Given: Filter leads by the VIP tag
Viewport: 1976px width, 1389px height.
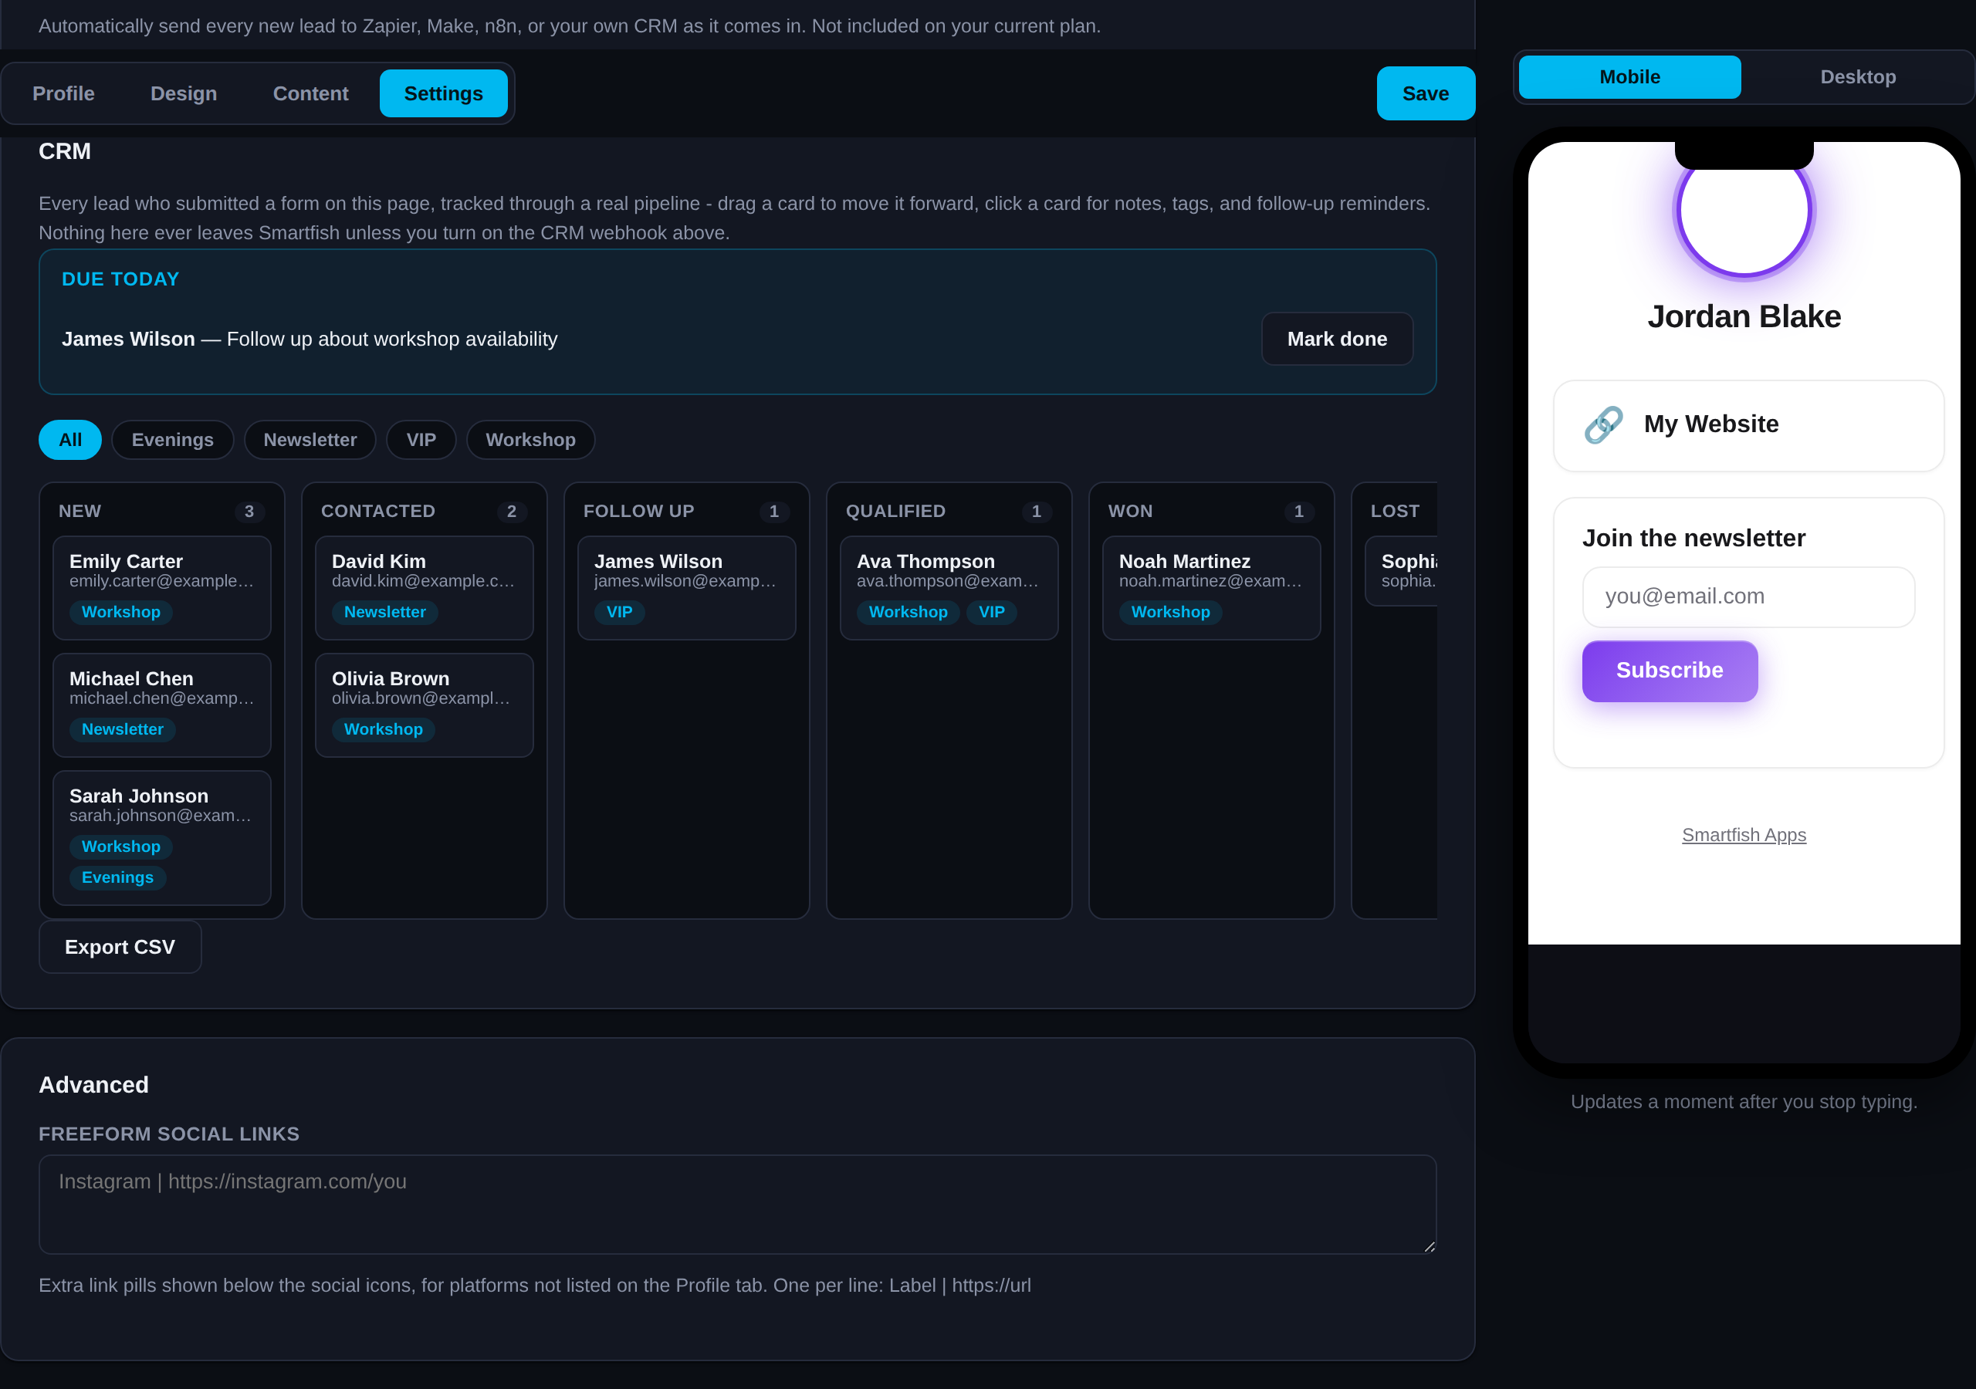Looking at the screenshot, I should pyautogui.click(x=421, y=440).
